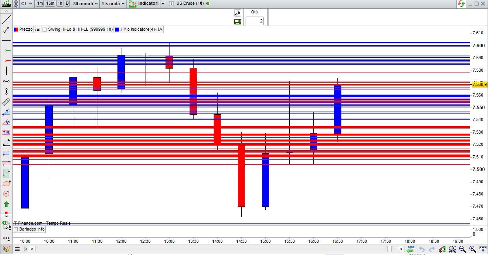The width and height of the screenshot is (488, 255).
Task: Click the Qtà quantity input field
Action: tap(255, 21)
